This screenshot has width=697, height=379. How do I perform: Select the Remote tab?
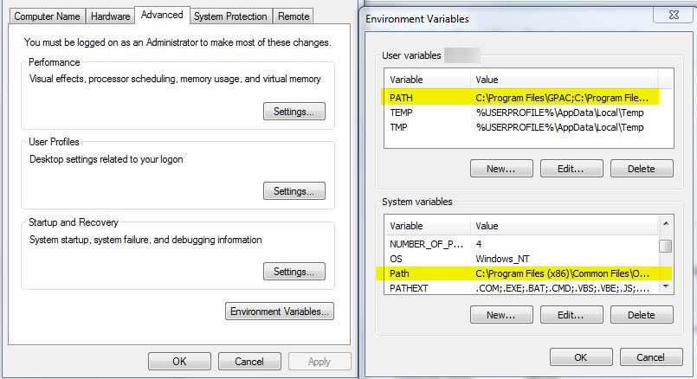(294, 16)
